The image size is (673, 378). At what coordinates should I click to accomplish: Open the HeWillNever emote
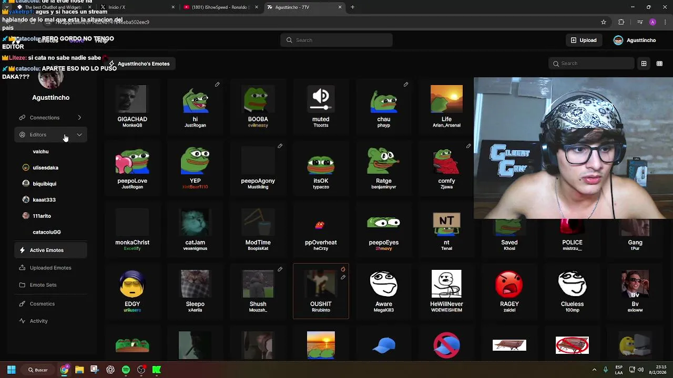pos(446,291)
